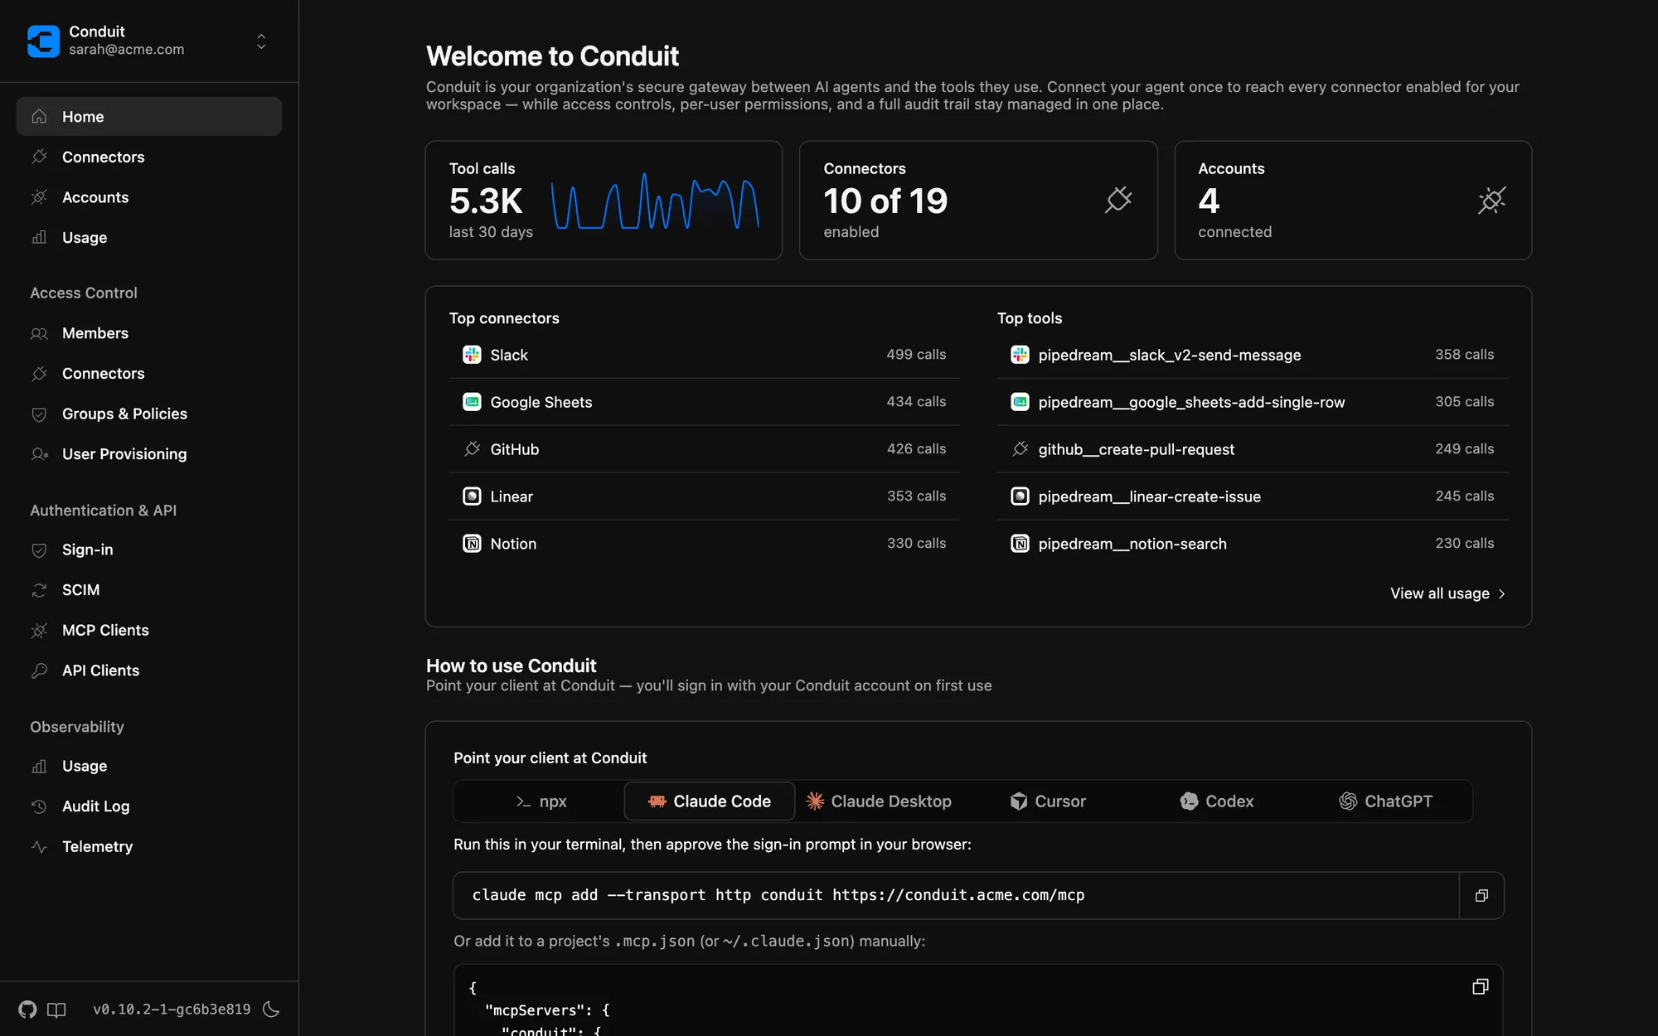Click chevron next to View all usage
Viewport: 1658px width, 1036px height.
1501,593
